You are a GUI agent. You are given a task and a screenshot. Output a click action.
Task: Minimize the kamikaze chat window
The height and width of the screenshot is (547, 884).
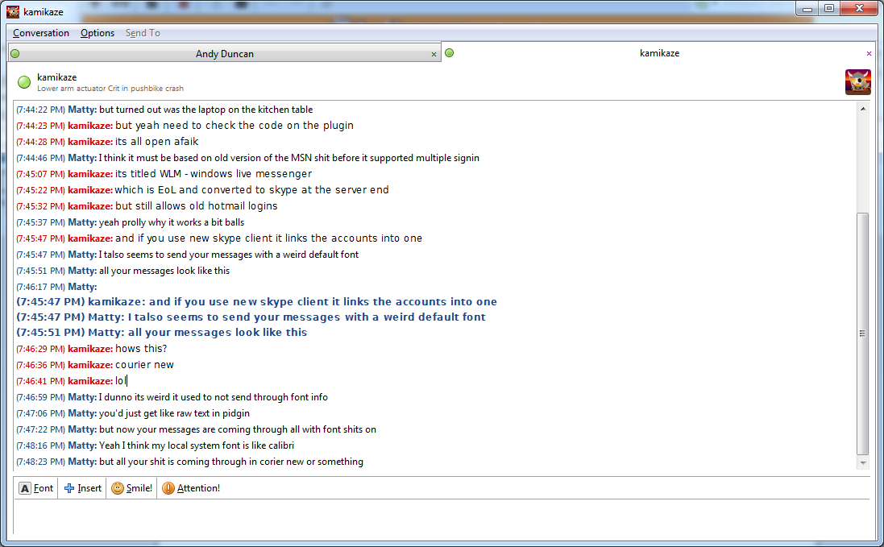pyautogui.click(x=807, y=8)
